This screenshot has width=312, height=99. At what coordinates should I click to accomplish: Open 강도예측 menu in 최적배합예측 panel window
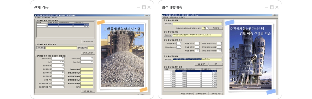pos(165,18)
